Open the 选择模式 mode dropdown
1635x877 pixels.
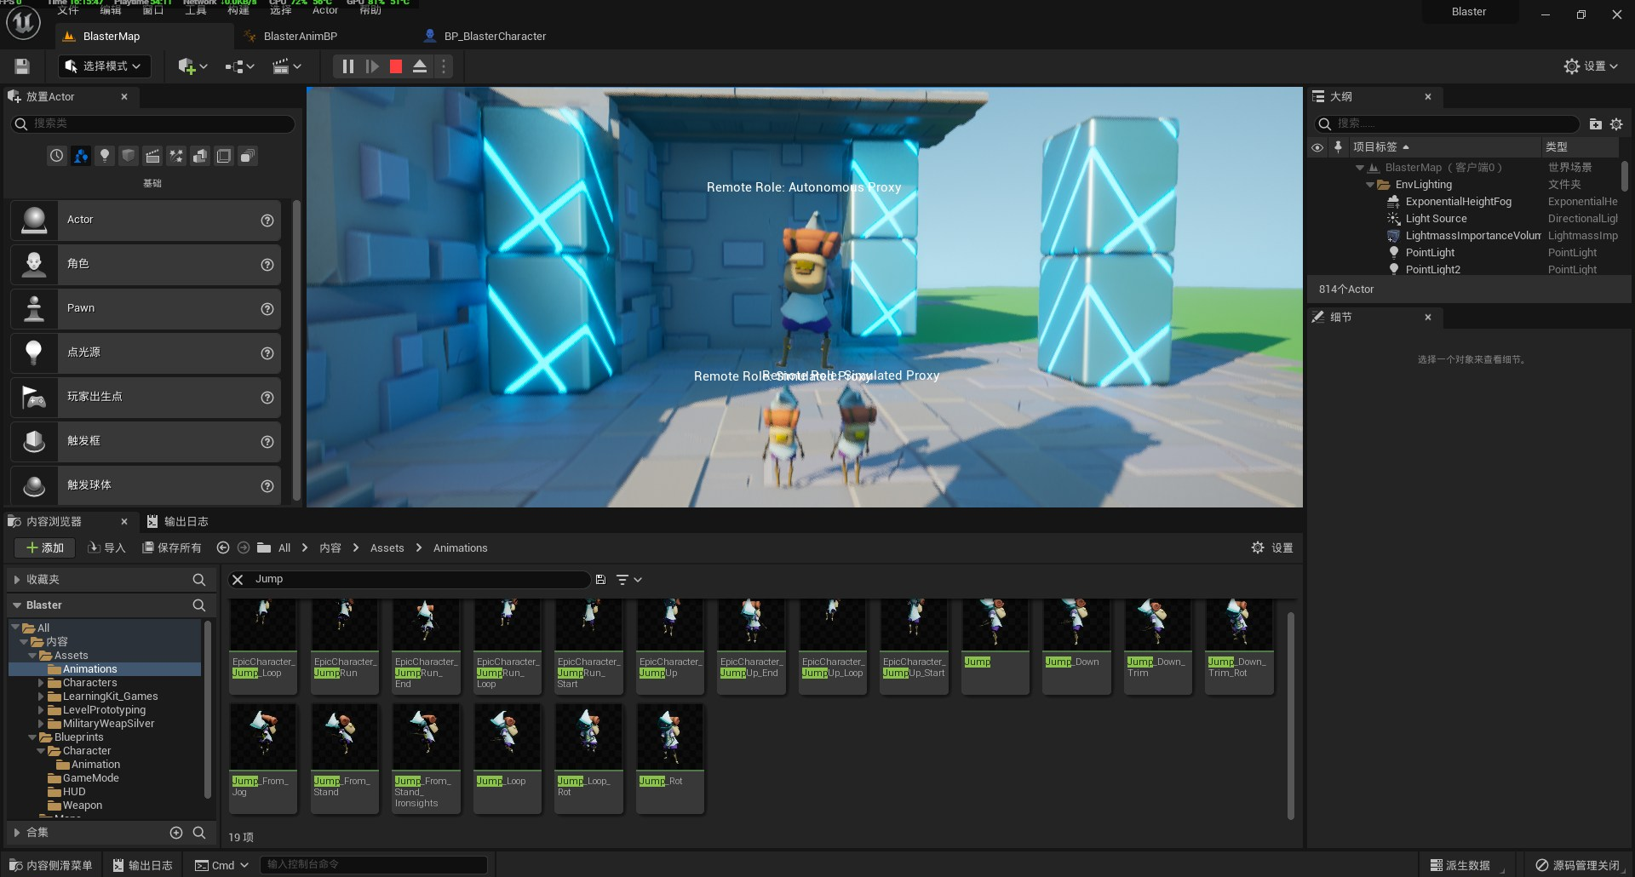[x=104, y=66]
